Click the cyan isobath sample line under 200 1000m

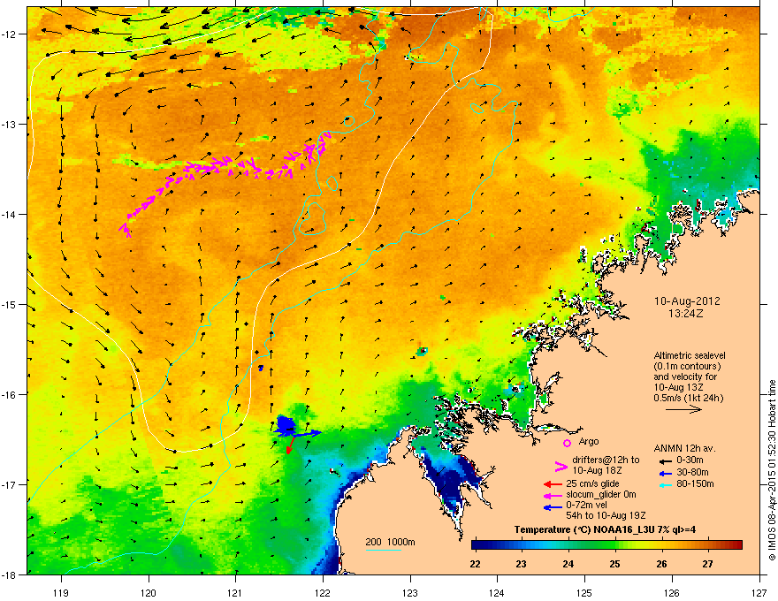click(383, 550)
